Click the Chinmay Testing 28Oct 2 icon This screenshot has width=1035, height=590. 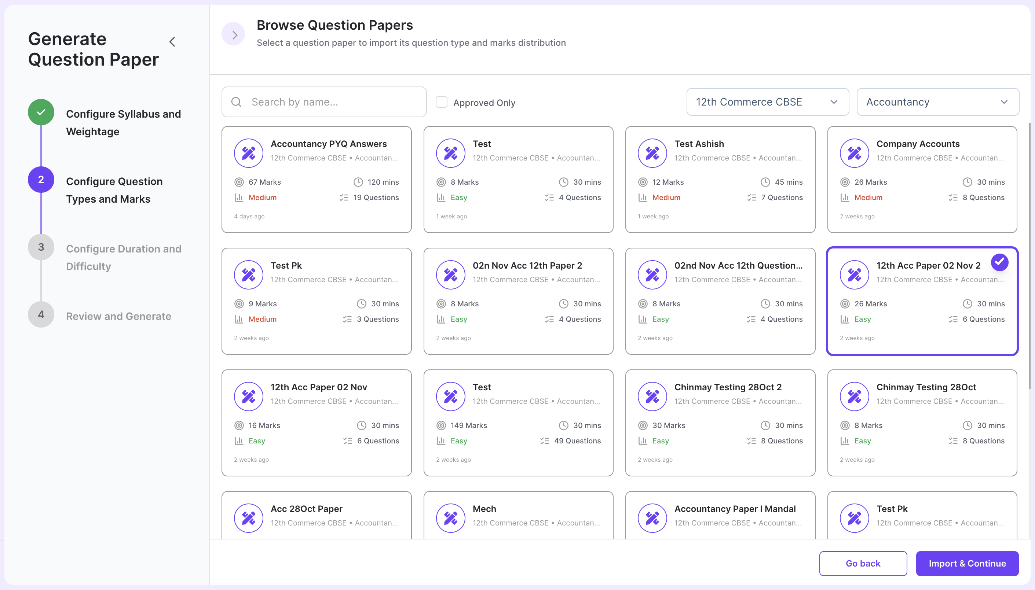point(652,396)
